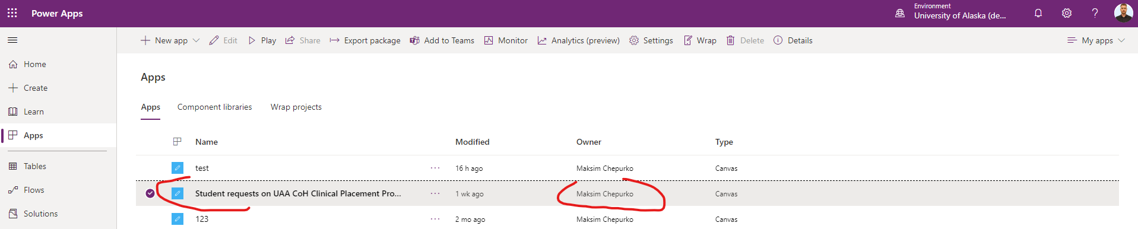Click the pencil app icon for 123
Viewport: 1138px width, 229px height.
177,219
